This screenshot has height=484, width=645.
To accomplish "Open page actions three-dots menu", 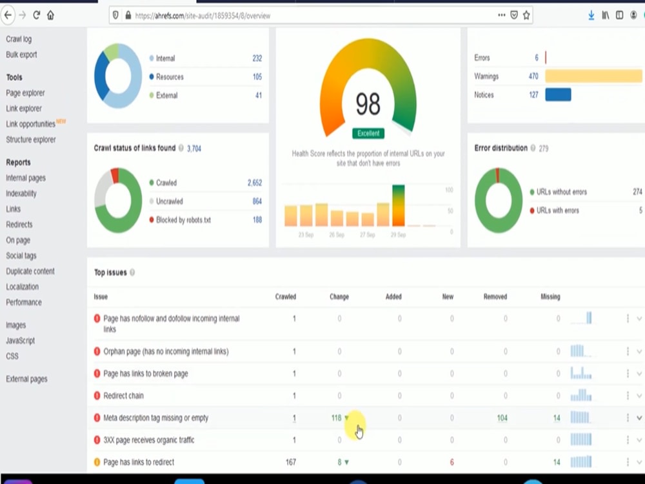I will 501,15.
